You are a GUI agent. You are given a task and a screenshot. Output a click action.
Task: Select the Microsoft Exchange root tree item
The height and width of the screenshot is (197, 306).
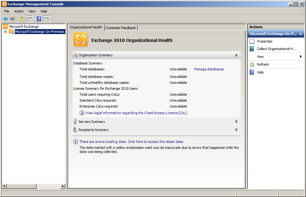[23, 27]
